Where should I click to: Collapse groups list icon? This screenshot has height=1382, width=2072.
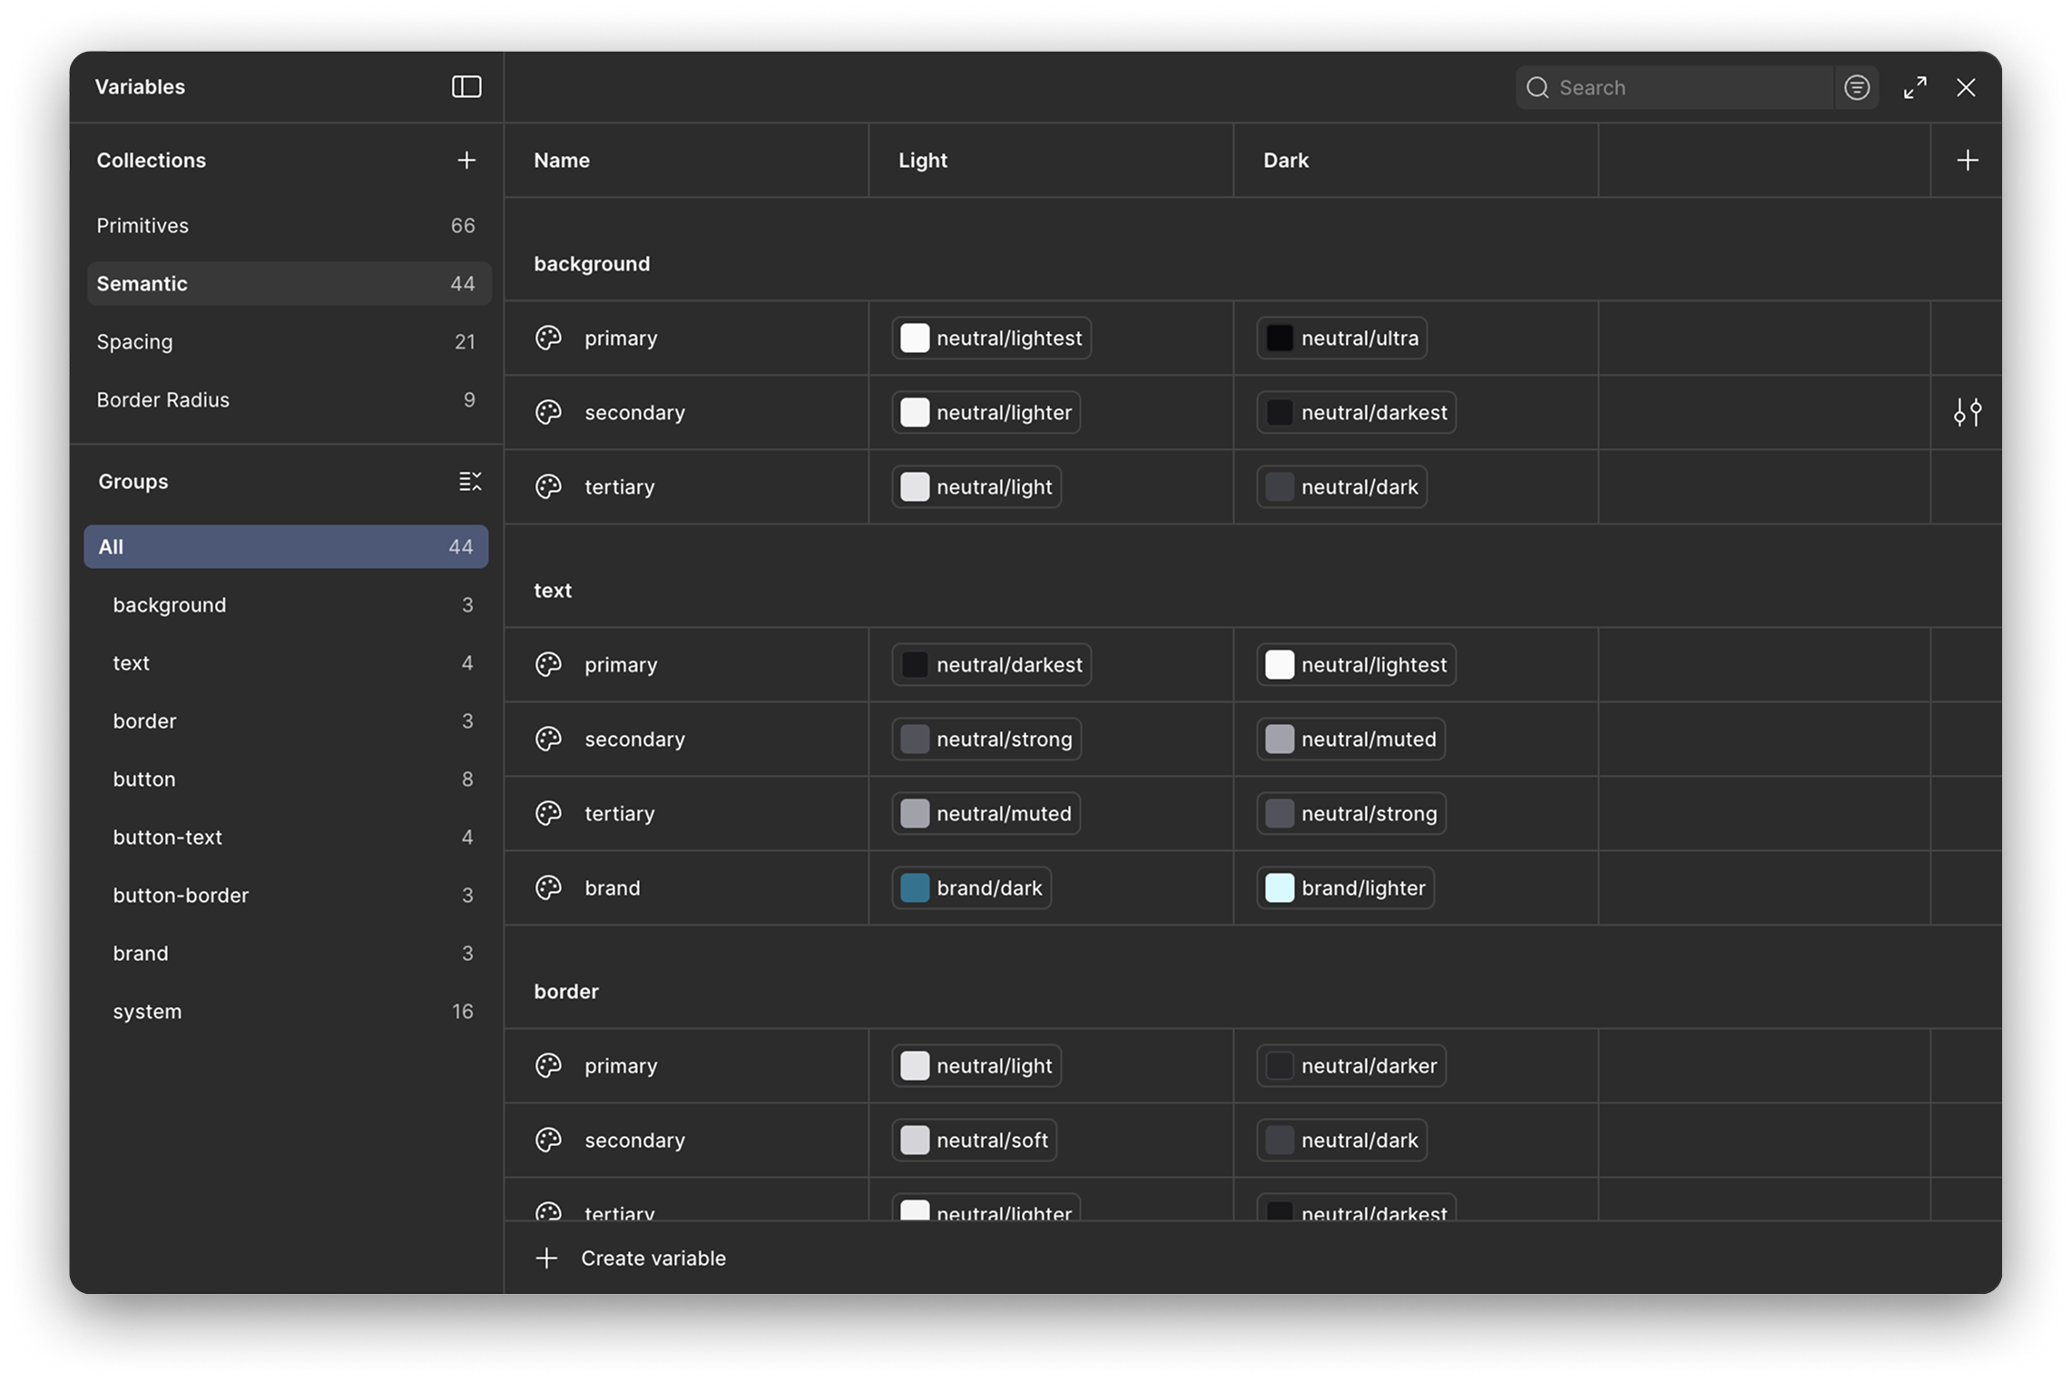[x=469, y=482]
